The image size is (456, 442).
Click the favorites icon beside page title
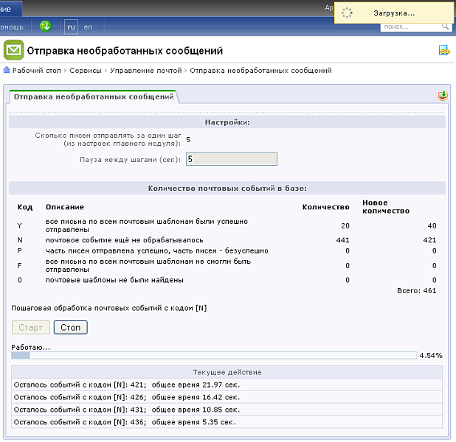[x=443, y=51]
